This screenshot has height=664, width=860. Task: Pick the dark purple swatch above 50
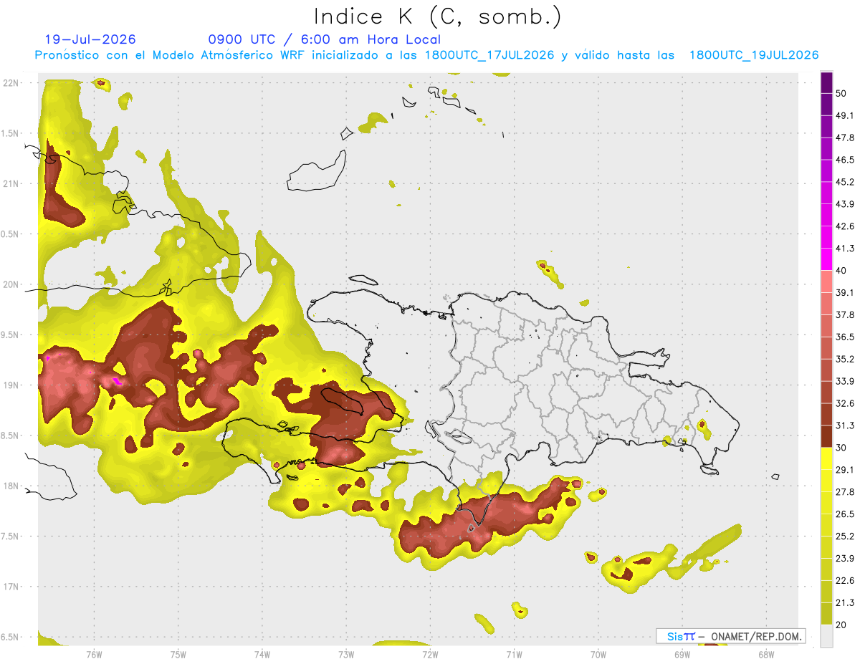826,83
